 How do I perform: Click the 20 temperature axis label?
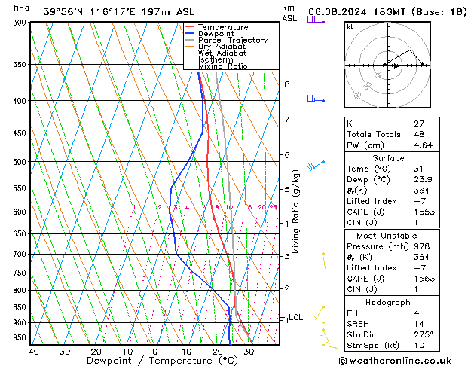[217, 352]
